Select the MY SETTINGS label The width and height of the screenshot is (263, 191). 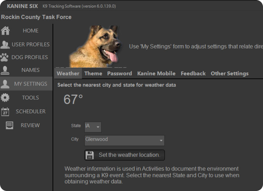31,84
